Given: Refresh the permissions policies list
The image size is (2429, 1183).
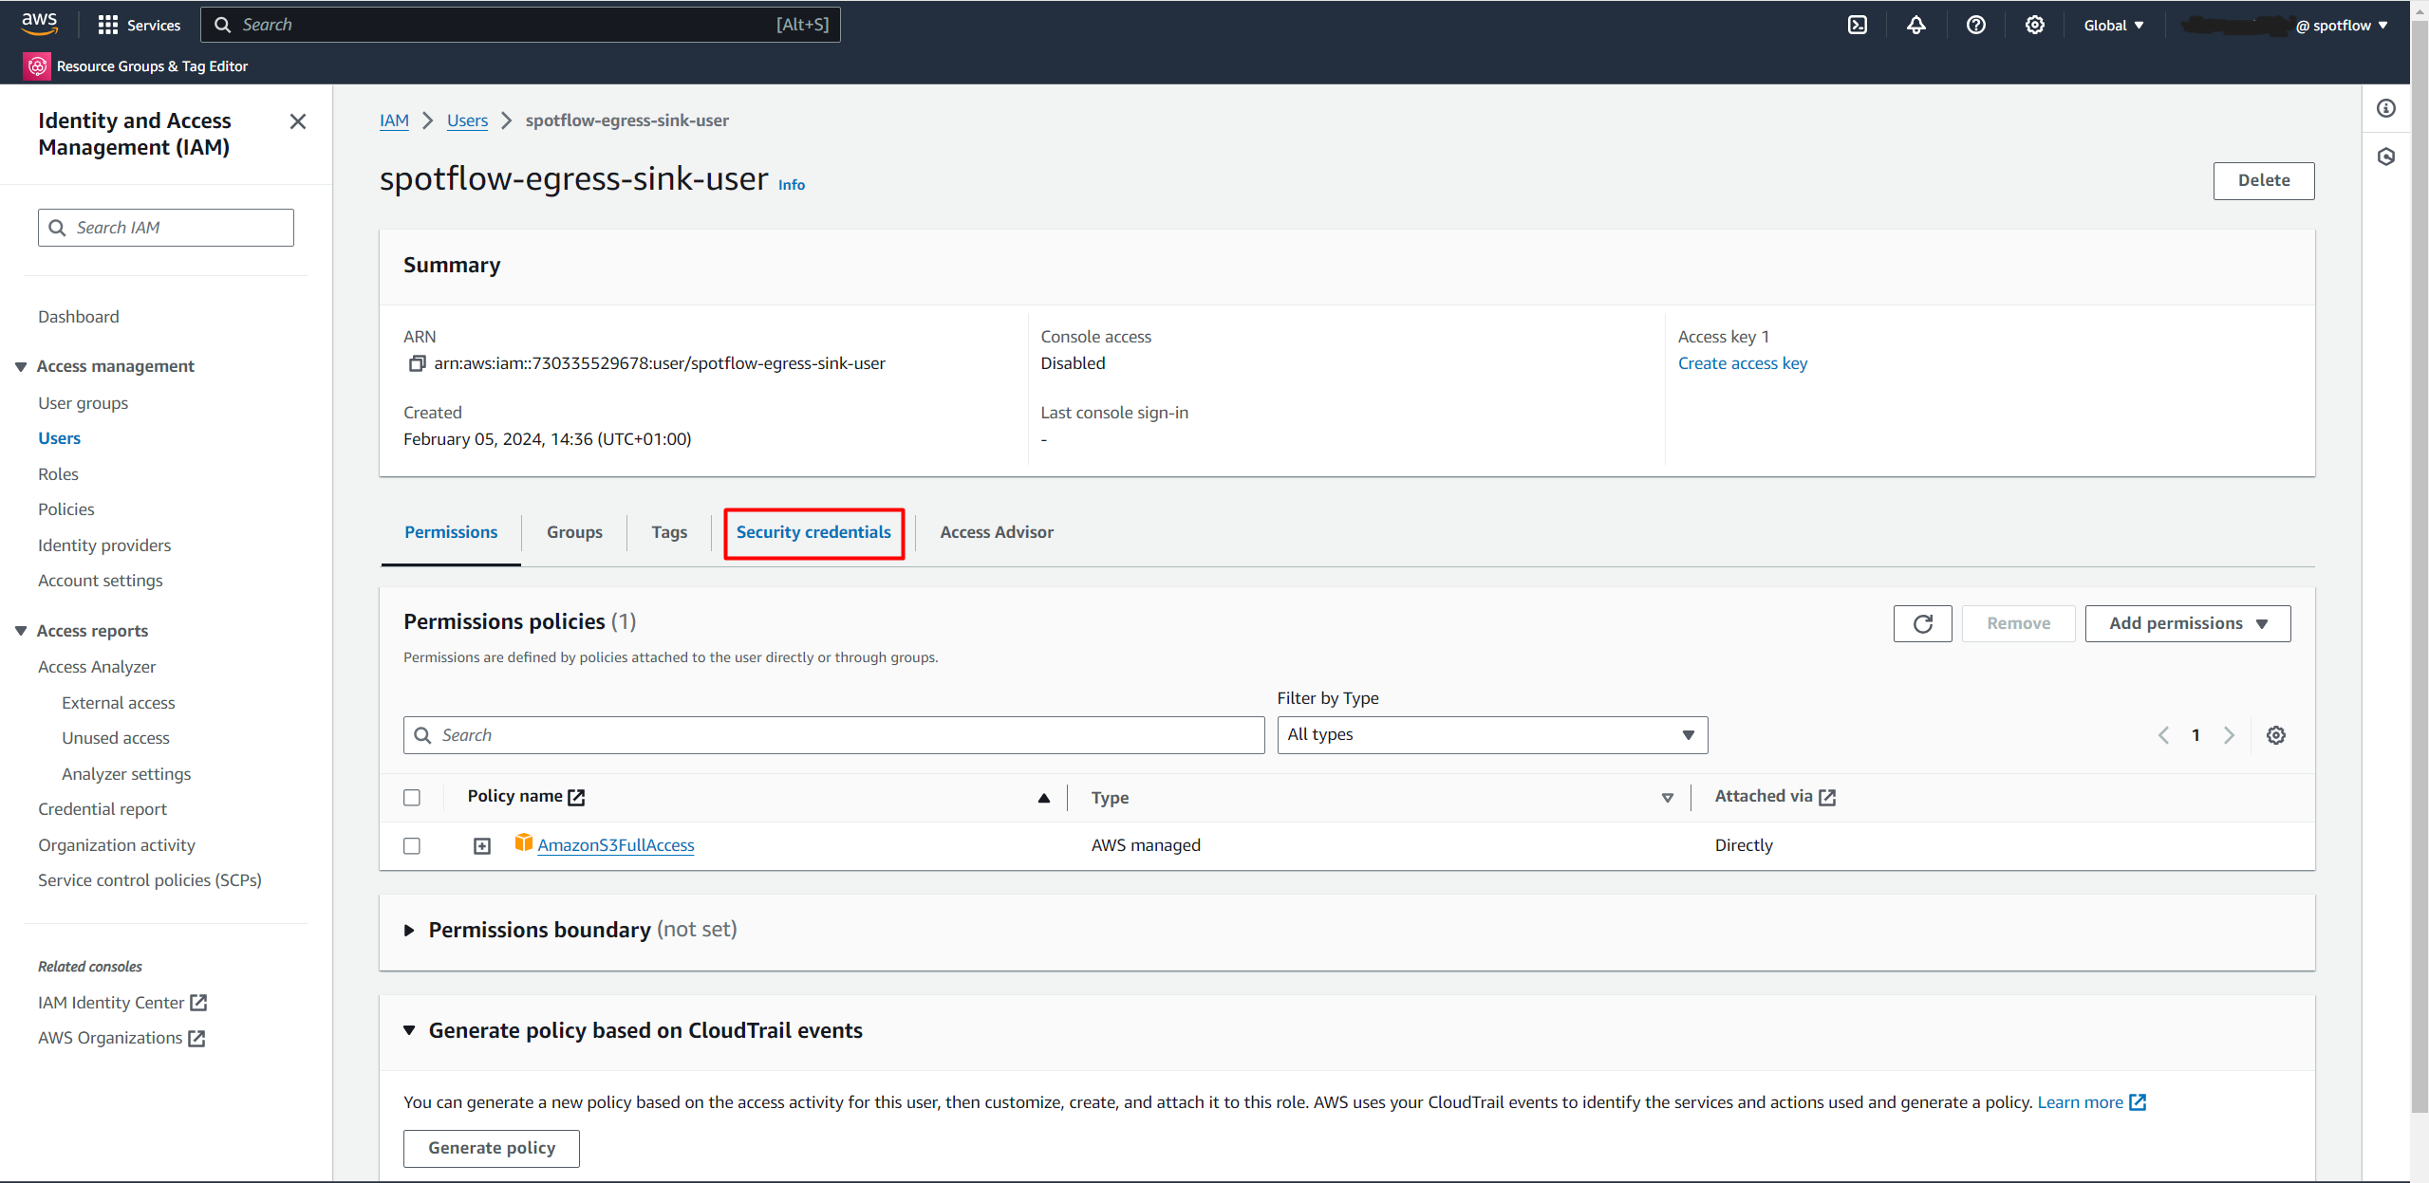Looking at the screenshot, I should [x=1922, y=623].
